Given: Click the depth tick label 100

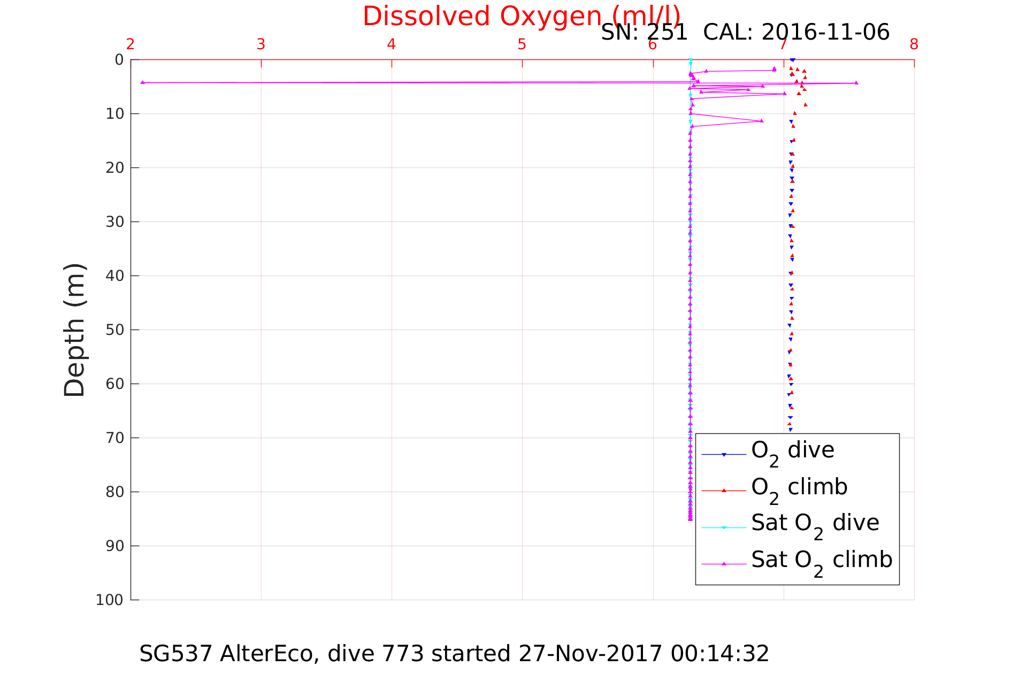Looking at the screenshot, I should [x=110, y=600].
